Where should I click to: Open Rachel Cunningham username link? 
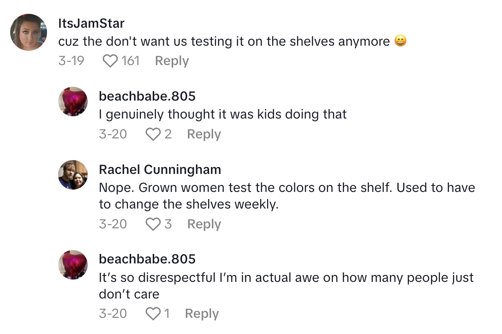pyautogui.click(x=160, y=170)
